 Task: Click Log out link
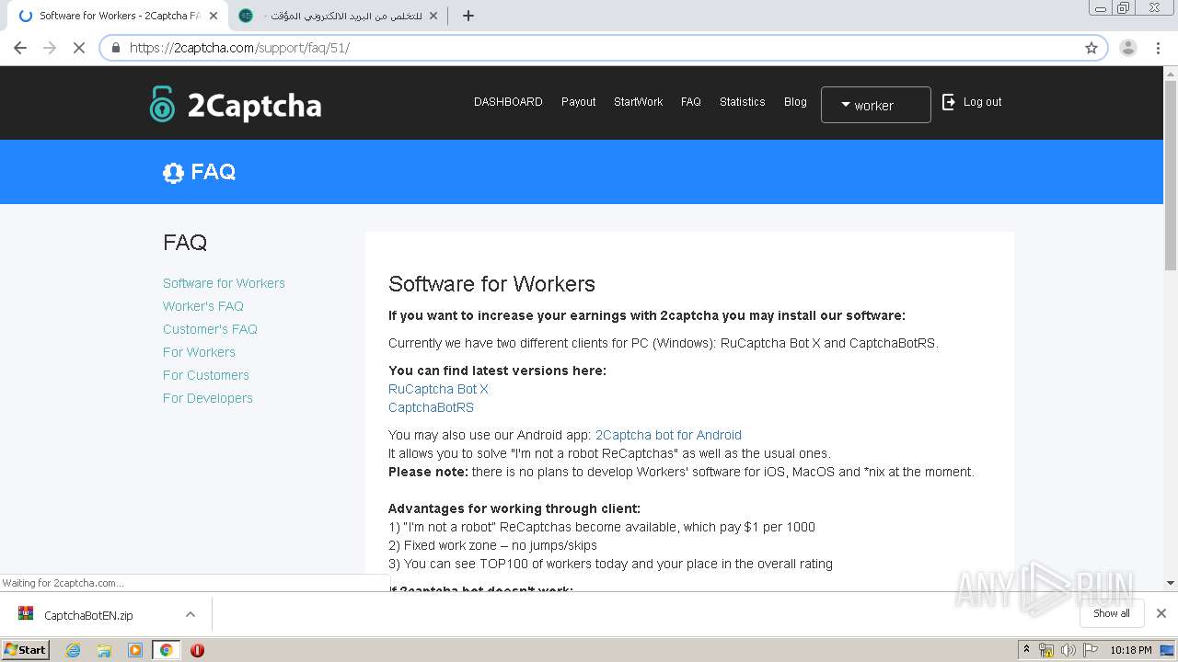coord(982,102)
